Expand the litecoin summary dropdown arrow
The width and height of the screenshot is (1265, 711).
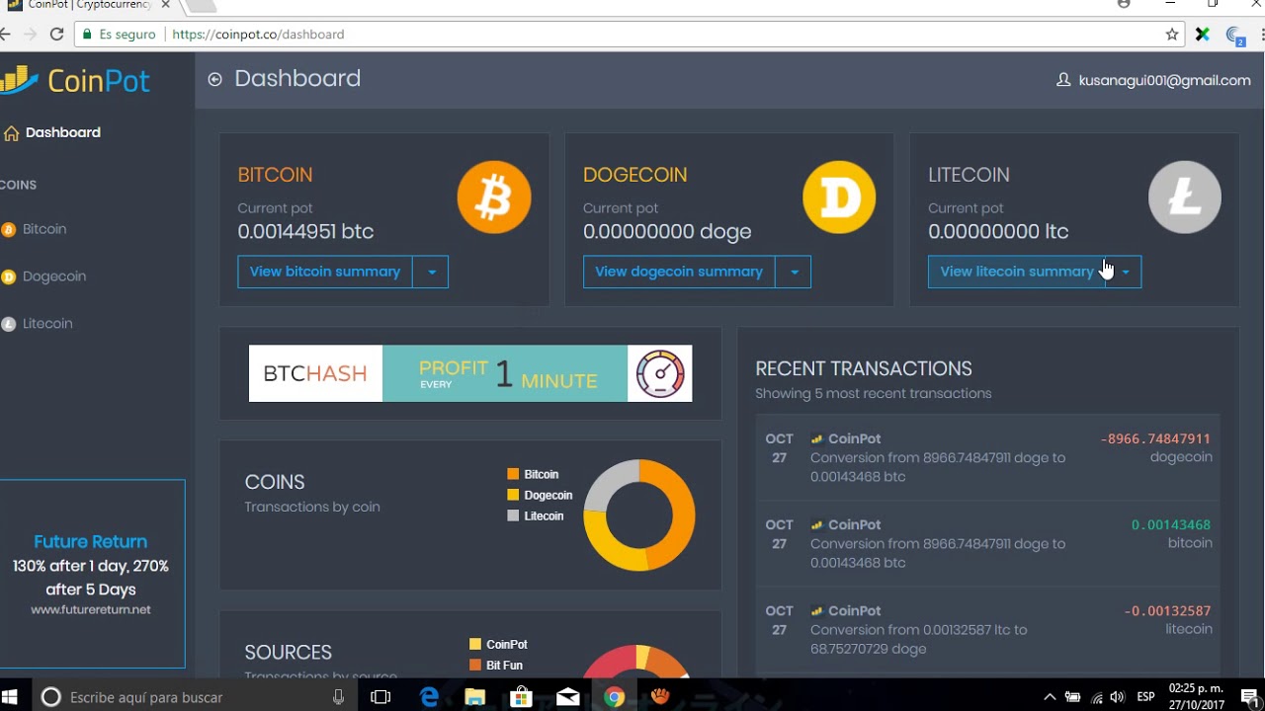[x=1125, y=272]
